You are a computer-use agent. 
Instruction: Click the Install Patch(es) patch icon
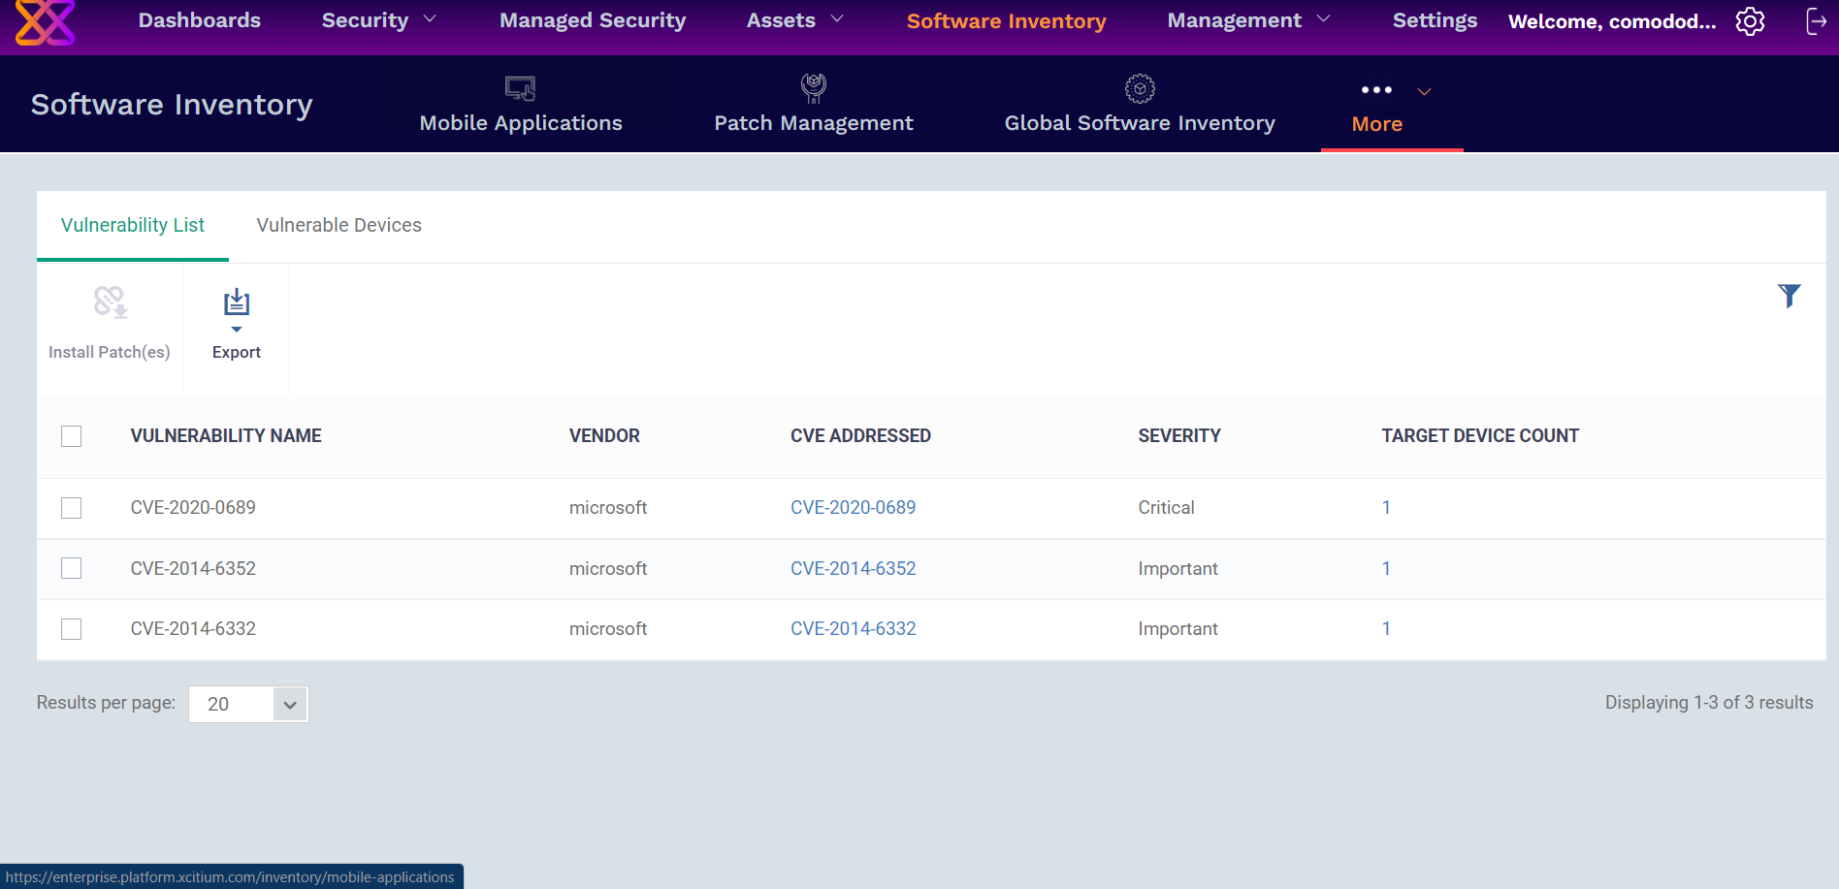(x=109, y=302)
